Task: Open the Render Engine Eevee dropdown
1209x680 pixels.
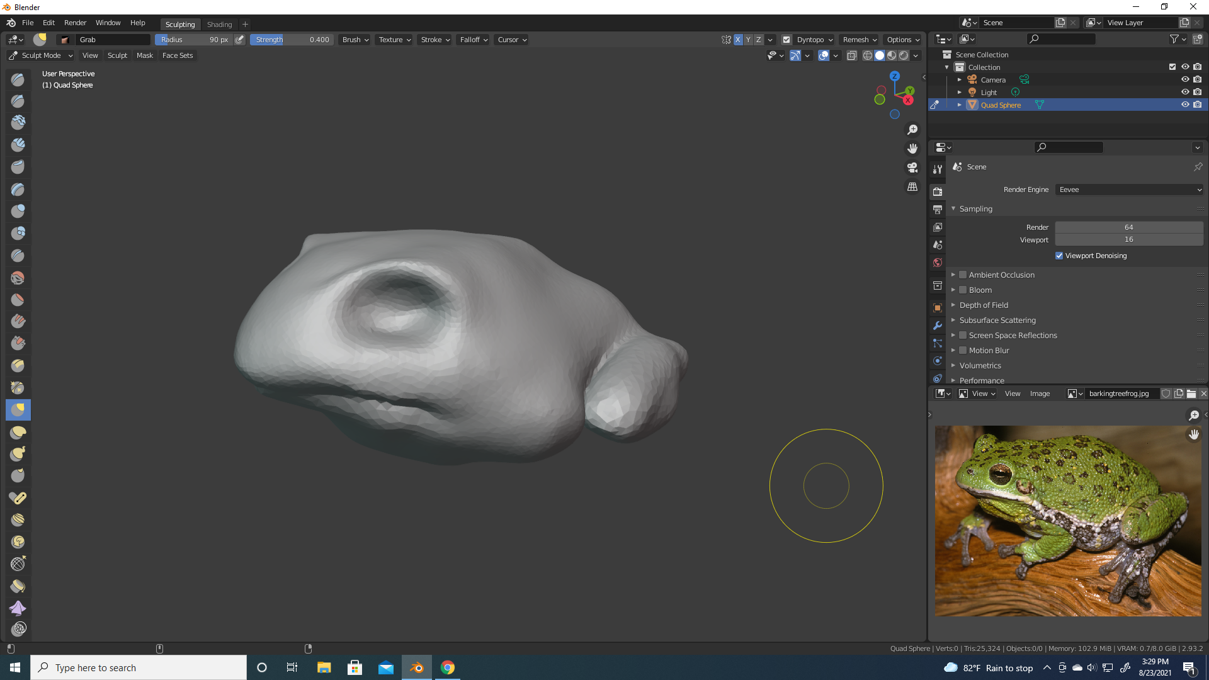Action: coord(1129,190)
